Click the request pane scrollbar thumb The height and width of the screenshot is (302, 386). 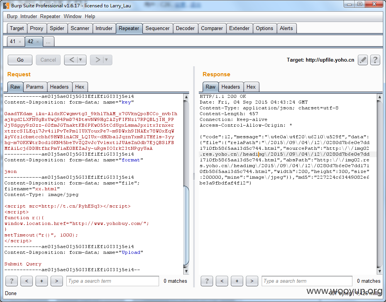[186, 225]
